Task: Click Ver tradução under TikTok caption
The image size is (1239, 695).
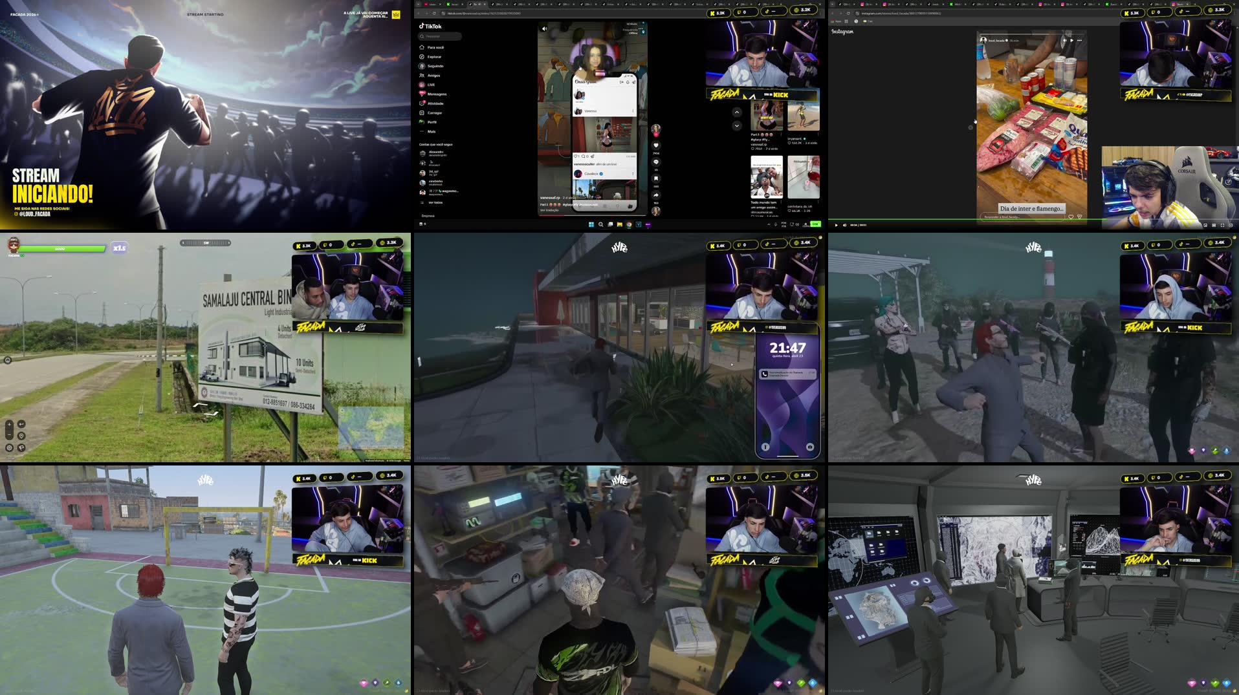Action: 549,210
